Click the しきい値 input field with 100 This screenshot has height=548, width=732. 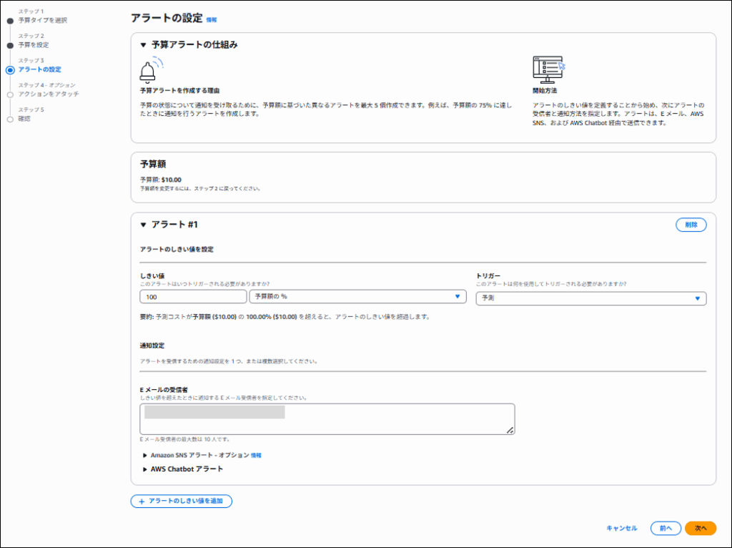[192, 296]
